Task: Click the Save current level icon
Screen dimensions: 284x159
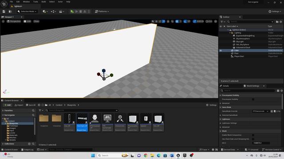Action: (4, 11)
